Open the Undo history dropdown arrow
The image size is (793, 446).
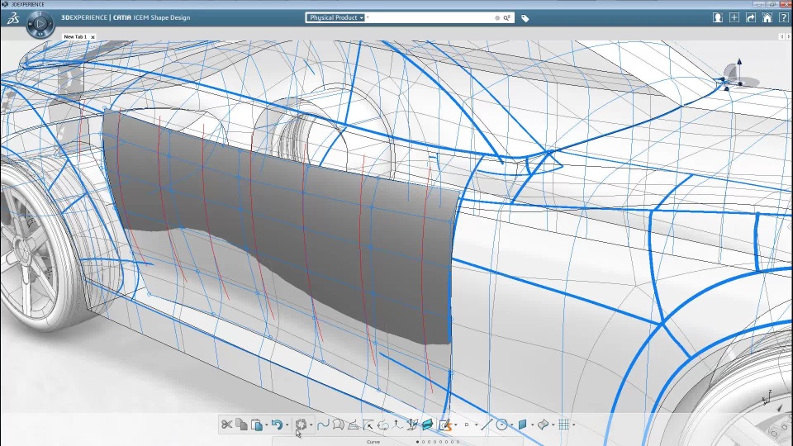pos(287,425)
